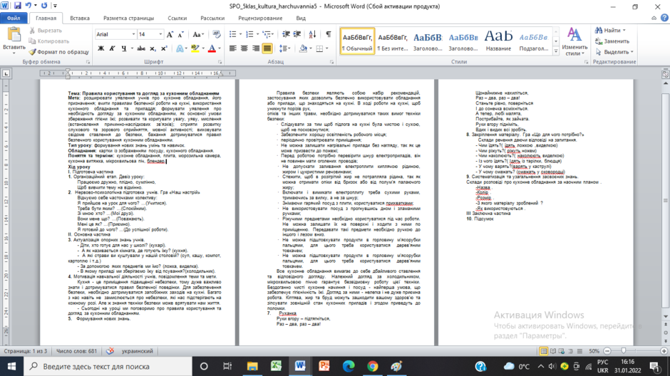This screenshot has height=376, width=670.
Task: Select justify text alignment icon
Action: coord(267,48)
